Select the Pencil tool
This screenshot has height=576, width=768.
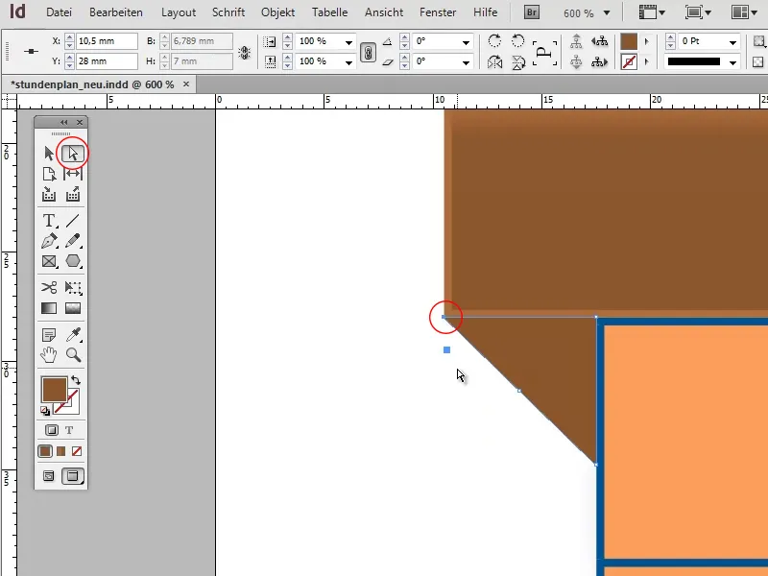(73, 241)
